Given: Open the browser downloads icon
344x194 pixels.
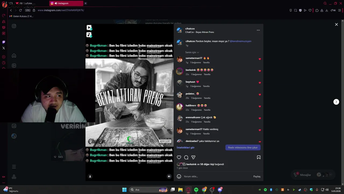Looking at the screenshot, I should tap(327, 11).
